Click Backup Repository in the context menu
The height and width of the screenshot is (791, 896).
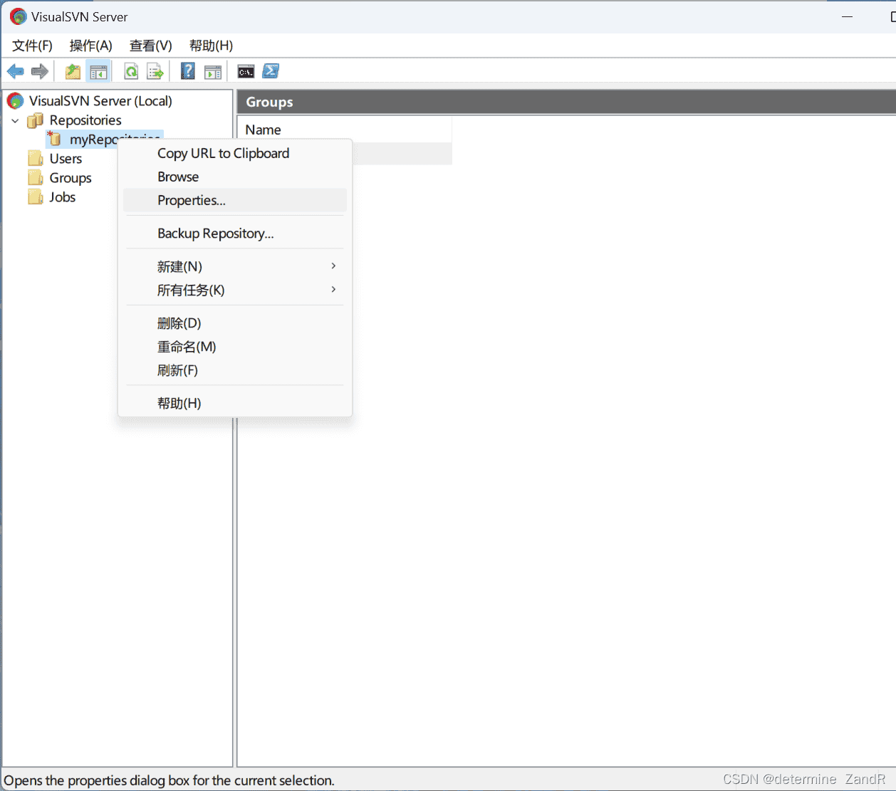[x=215, y=233]
